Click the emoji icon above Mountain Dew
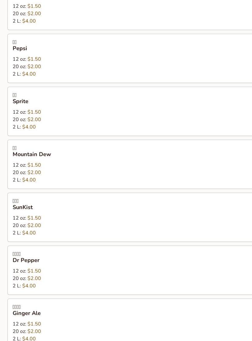252x341 pixels. [15, 148]
